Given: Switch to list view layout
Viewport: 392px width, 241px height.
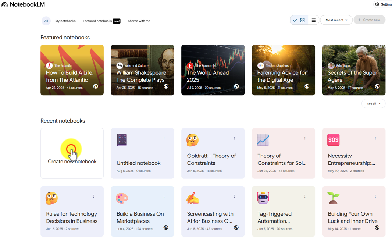Looking at the screenshot, I should coord(314,20).
